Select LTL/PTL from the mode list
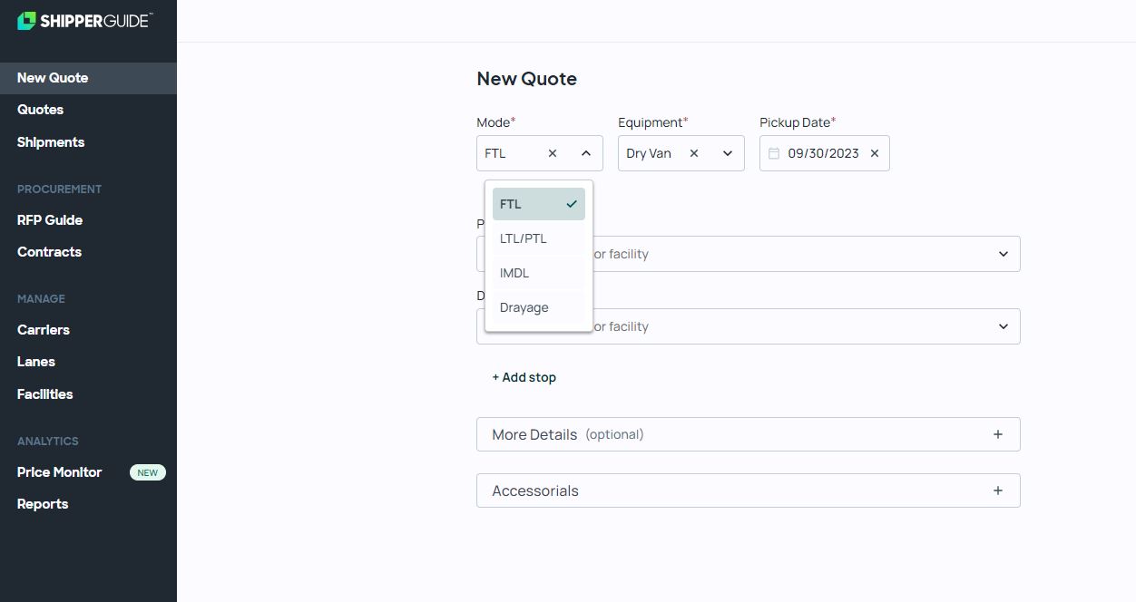This screenshot has width=1136, height=602. tap(524, 238)
